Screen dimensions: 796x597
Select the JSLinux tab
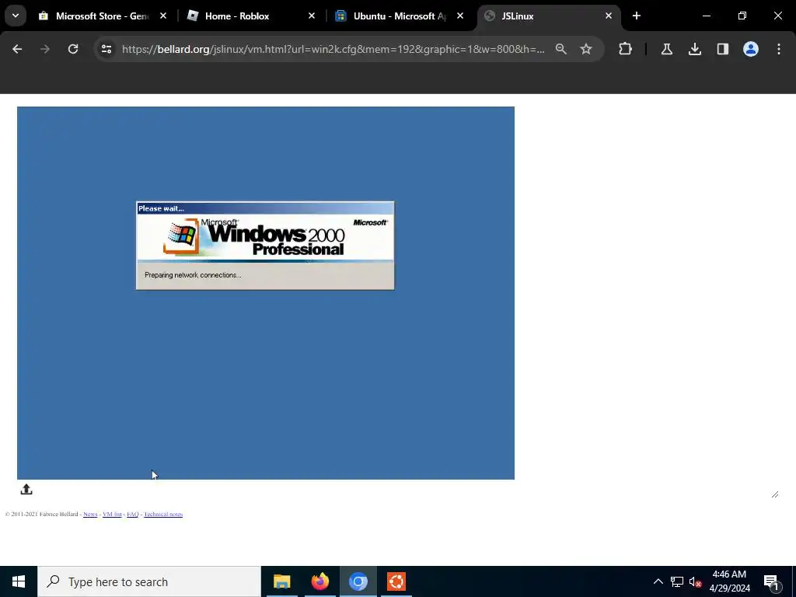point(548,16)
